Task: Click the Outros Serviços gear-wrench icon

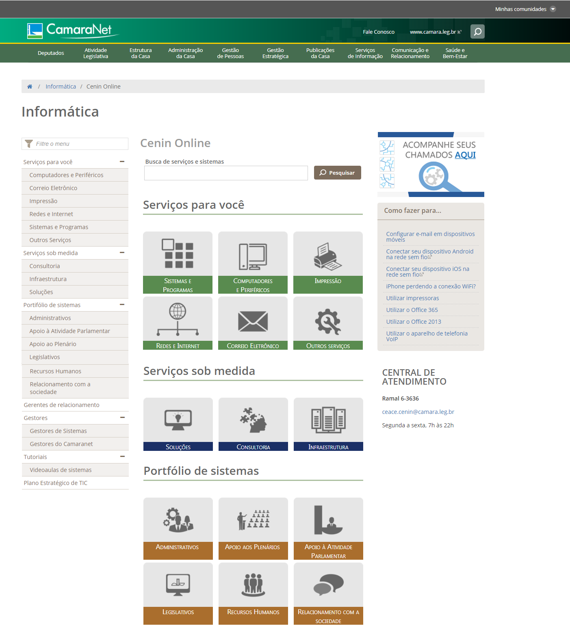Action: click(x=328, y=320)
